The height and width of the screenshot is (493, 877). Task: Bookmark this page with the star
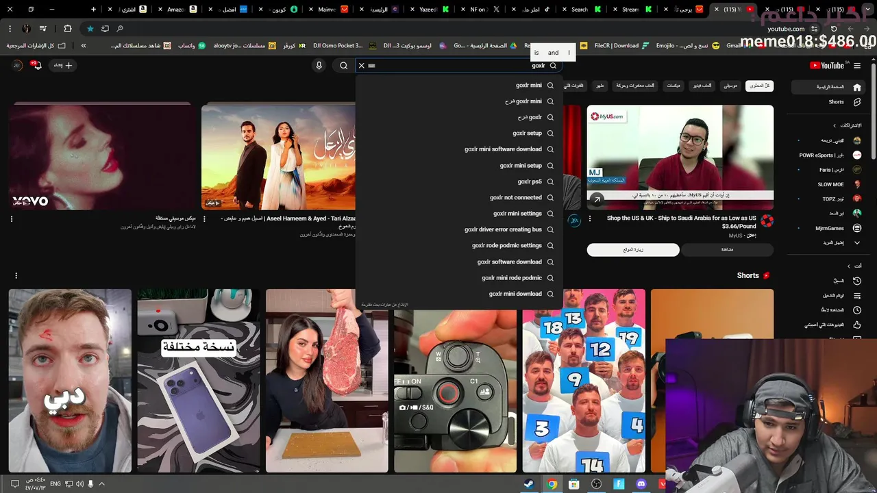(x=90, y=29)
